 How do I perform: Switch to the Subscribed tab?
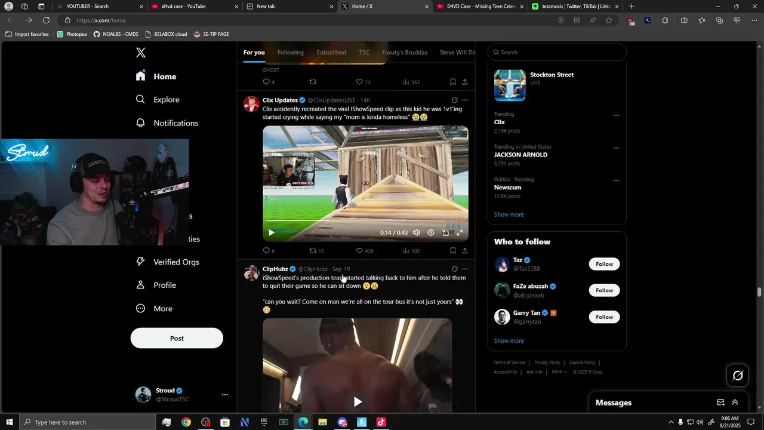(x=331, y=53)
